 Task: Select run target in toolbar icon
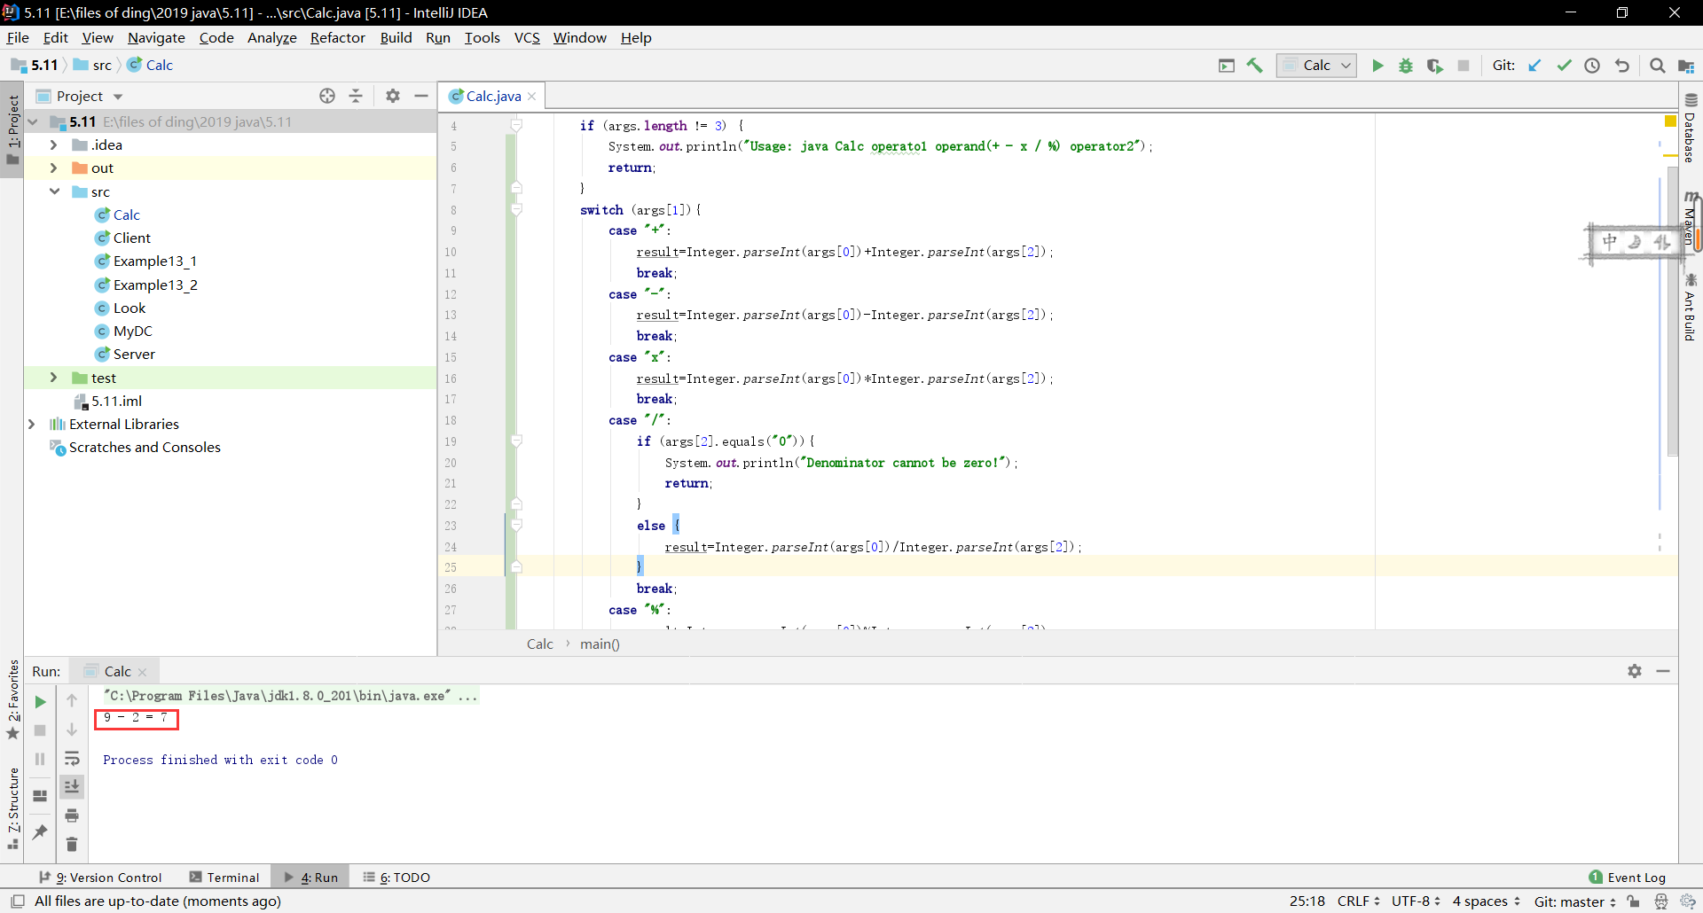(1227, 66)
